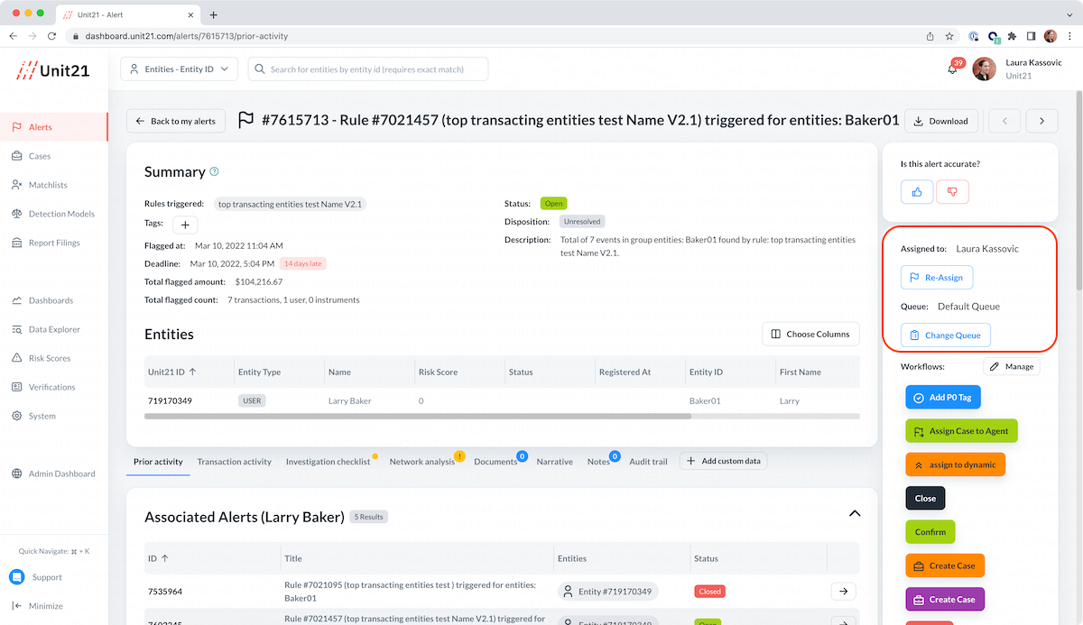Sort entities by Unit21 ID
The image size is (1083, 625).
(171, 372)
